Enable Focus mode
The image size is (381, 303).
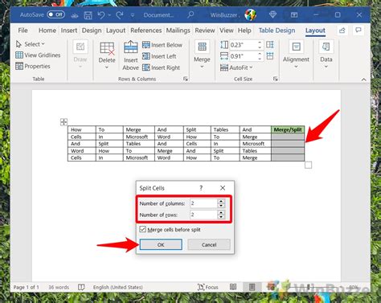(208, 287)
